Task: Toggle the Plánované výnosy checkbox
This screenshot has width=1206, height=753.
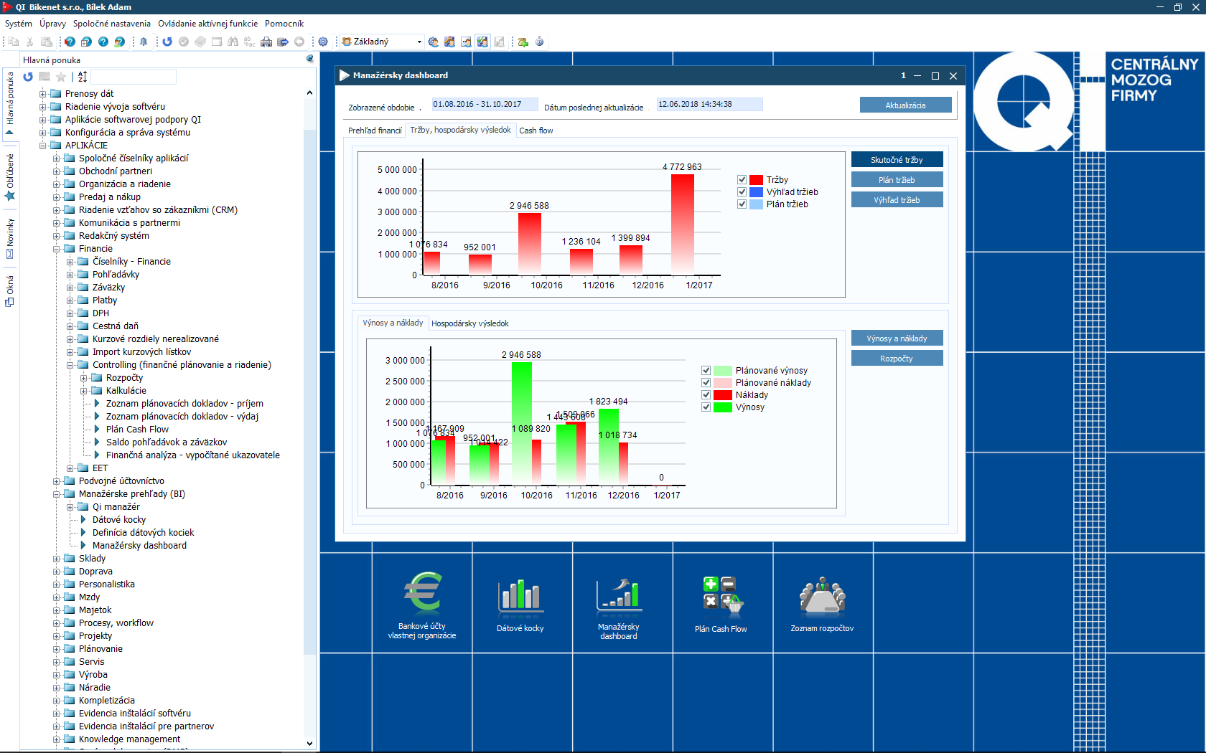Action: pos(706,371)
